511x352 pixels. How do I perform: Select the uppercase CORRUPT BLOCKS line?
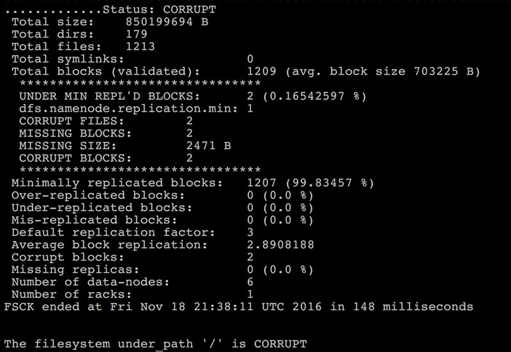point(106,158)
